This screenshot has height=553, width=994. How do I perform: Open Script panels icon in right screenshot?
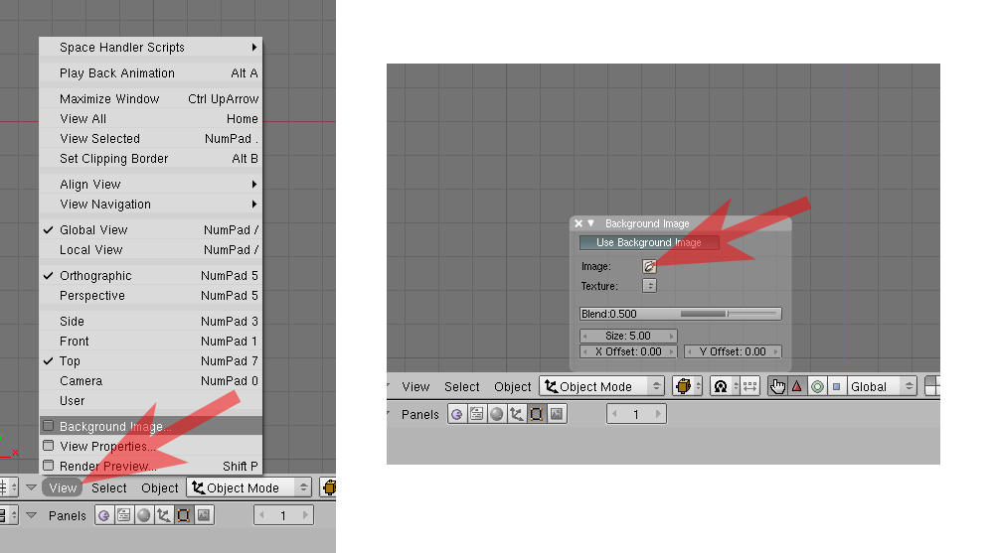click(x=477, y=414)
